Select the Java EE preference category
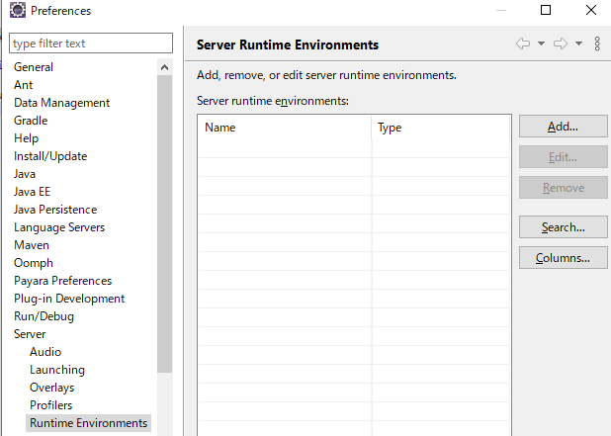The image size is (611, 436). coord(32,192)
